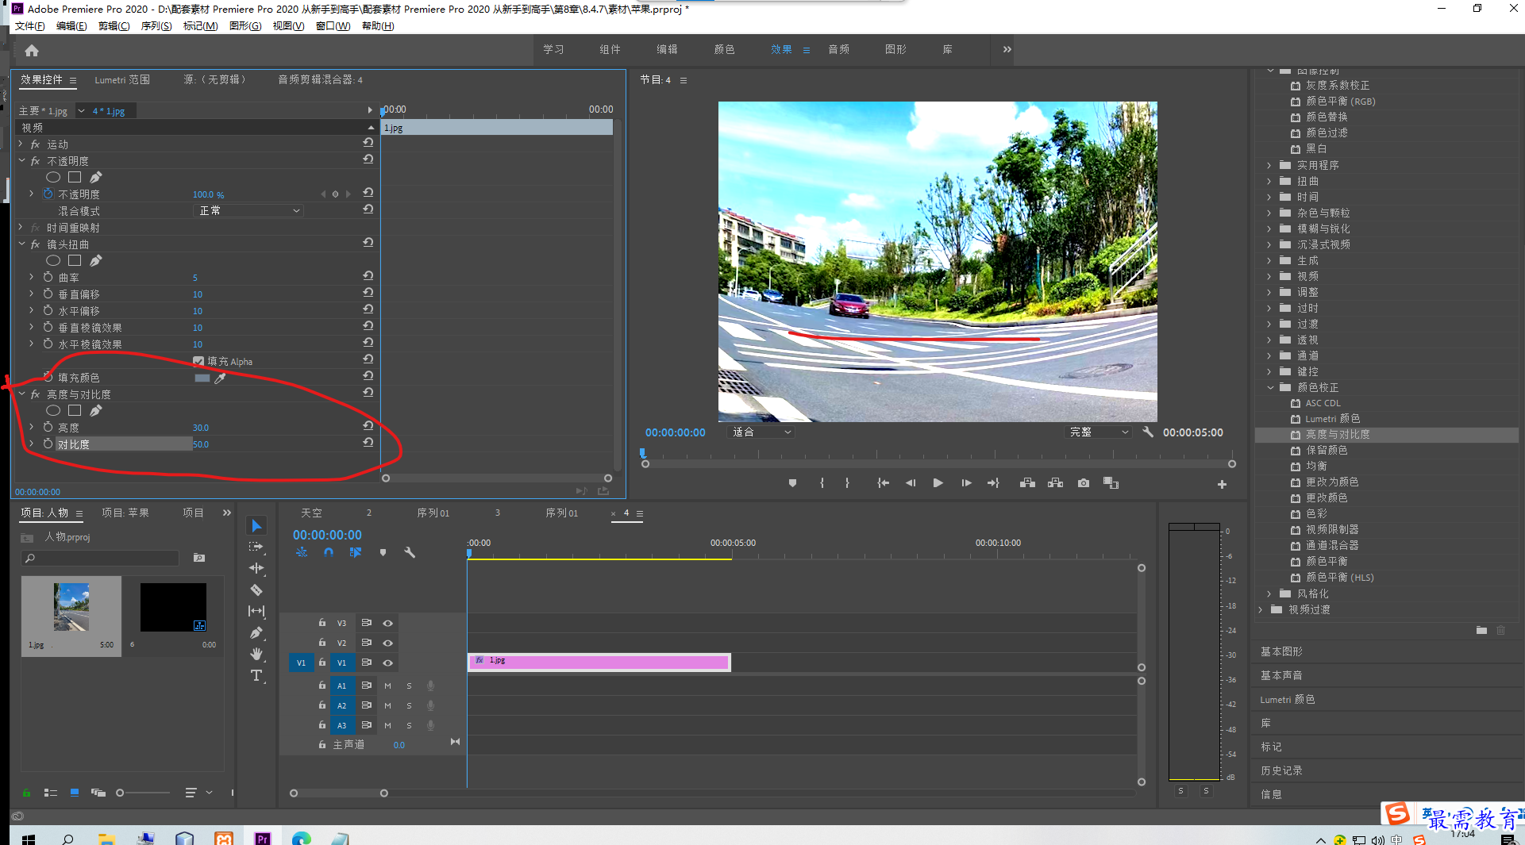
Task: Reset 曲率 parameter
Action: 368,276
